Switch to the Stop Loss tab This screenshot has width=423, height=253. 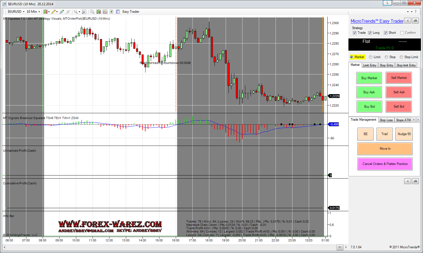point(386,120)
